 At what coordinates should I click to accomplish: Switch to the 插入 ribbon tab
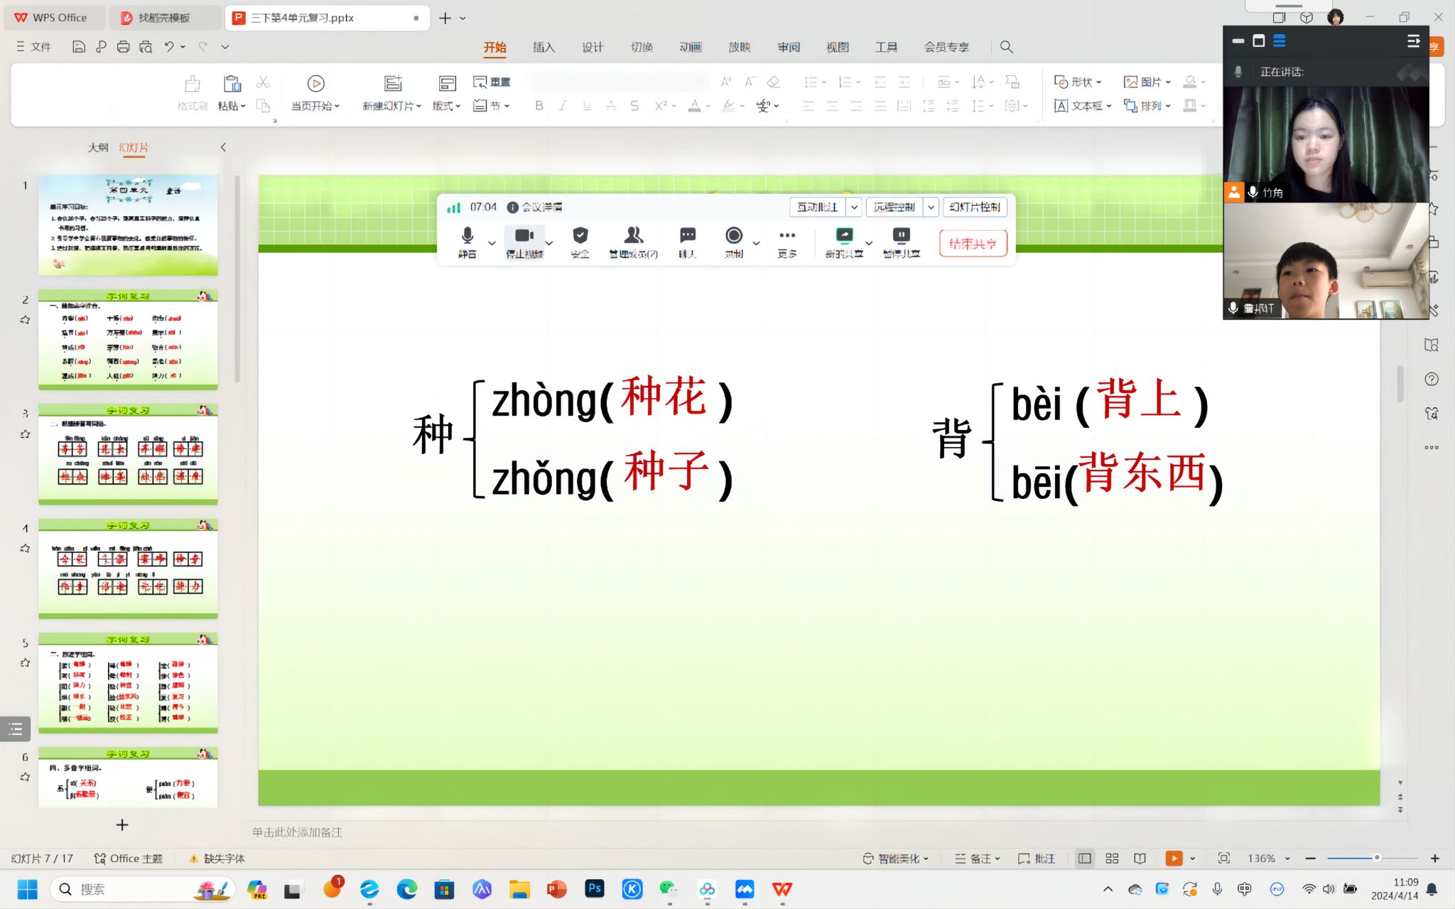click(543, 47)
